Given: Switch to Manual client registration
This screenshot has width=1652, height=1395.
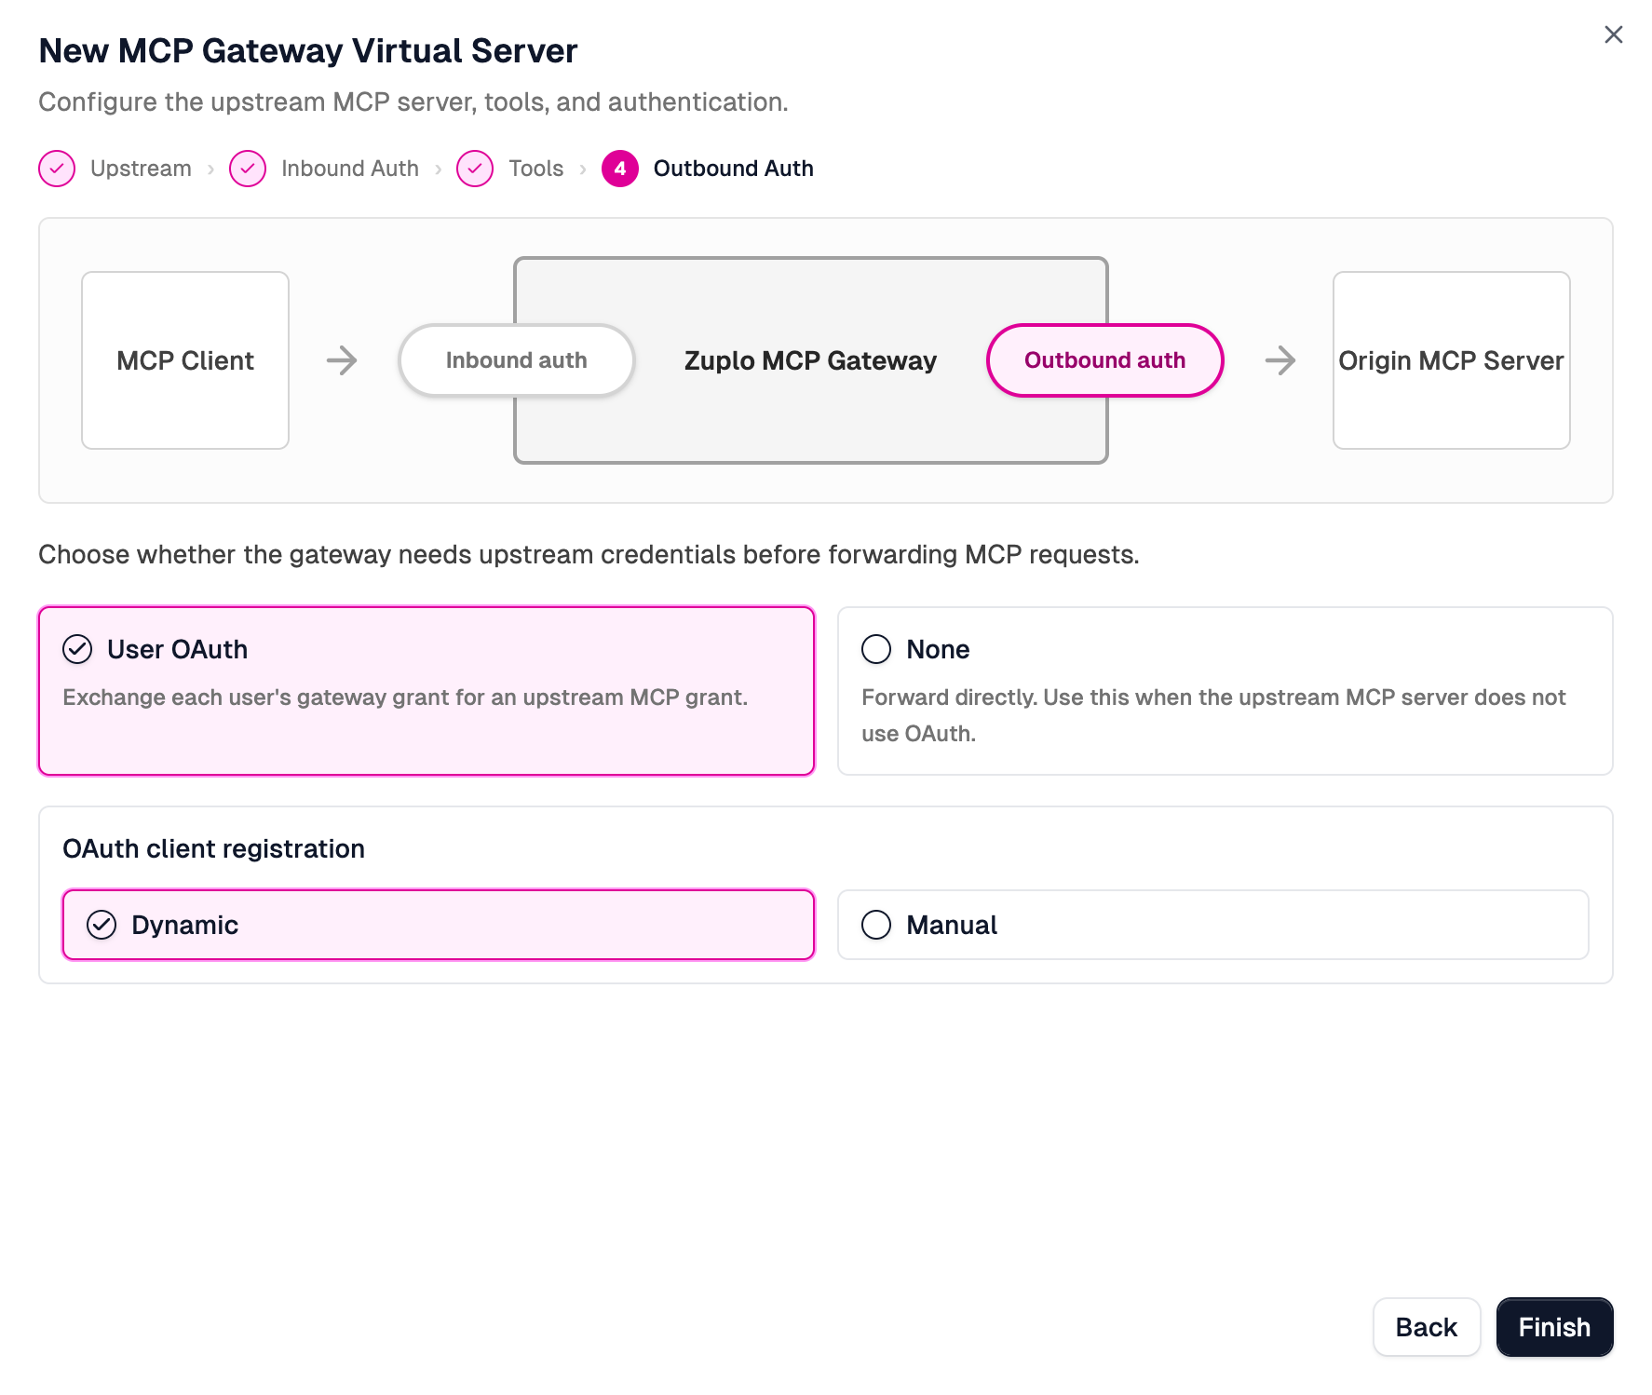Looking at the screenshot, I should click(x=1212, y=925).
